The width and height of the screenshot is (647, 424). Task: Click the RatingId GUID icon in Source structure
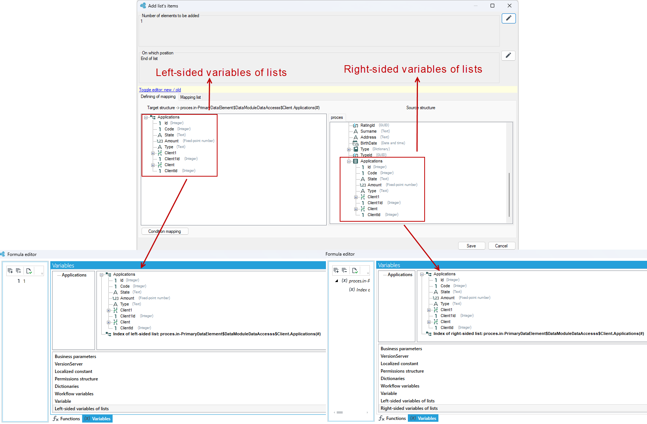355,125
